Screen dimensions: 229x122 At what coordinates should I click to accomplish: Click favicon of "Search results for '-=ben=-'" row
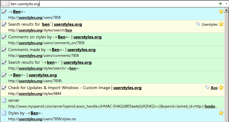coord(4,62)
